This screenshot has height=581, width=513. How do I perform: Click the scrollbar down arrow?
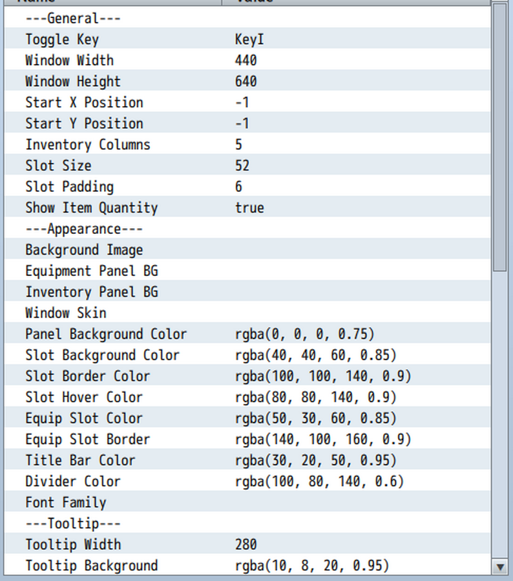point(500,567)
